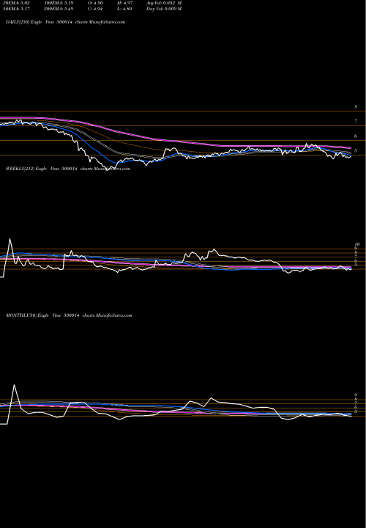366x528 pixels.
Task: Click the WEEKLY(212) Eagle View chart title
Action: click(68, 169)
